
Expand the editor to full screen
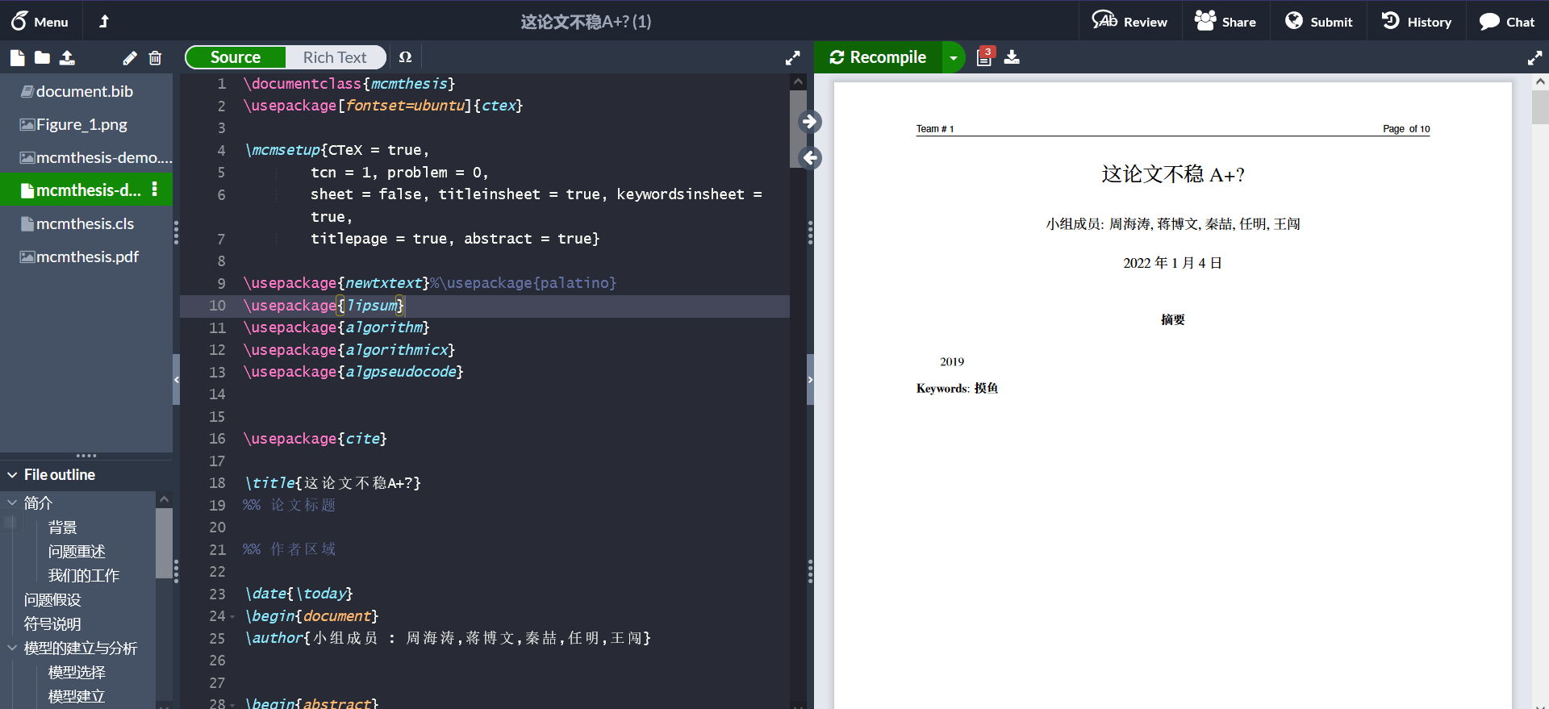tap(792, 58)
